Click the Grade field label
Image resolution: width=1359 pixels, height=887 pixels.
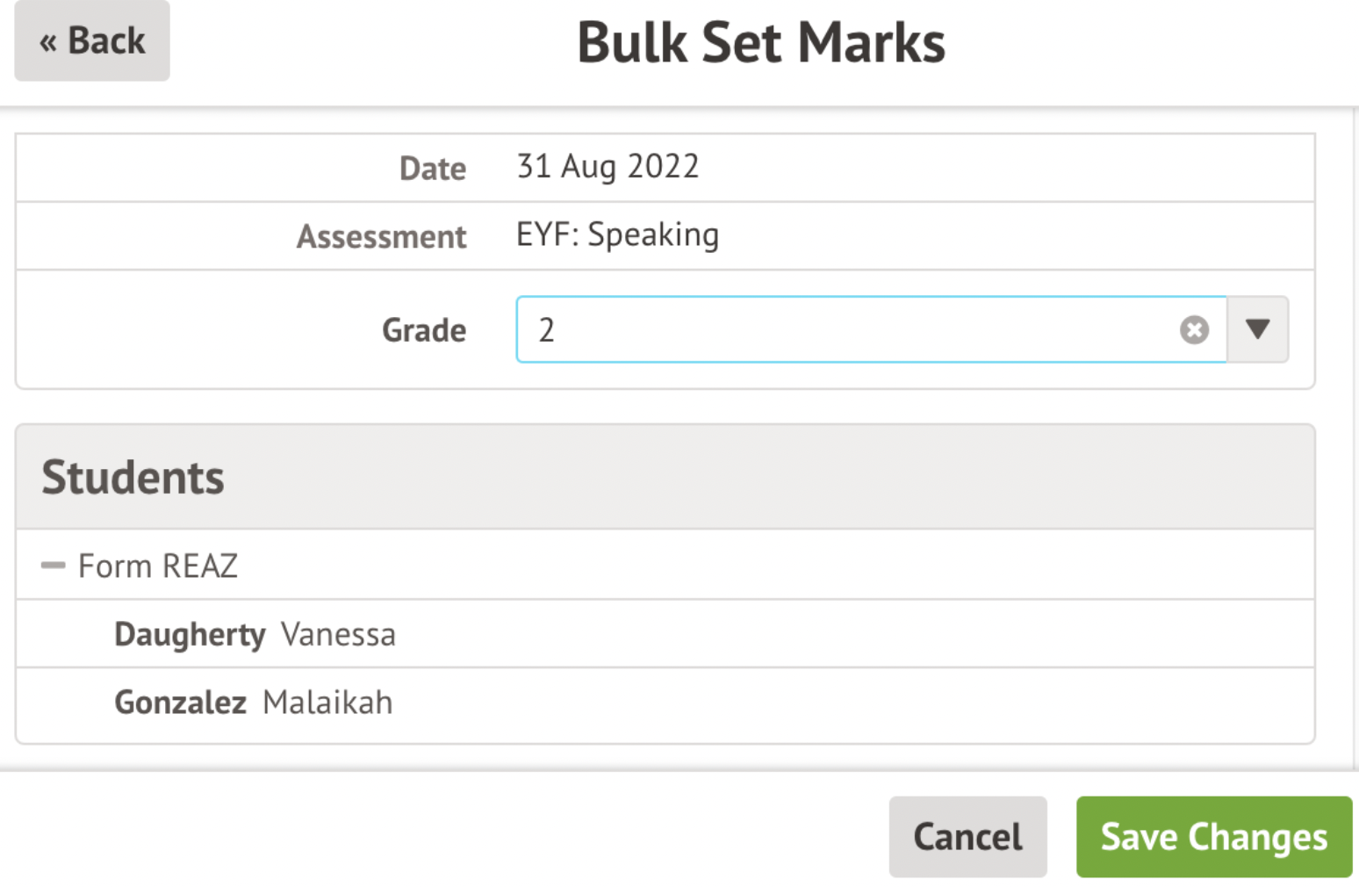click(x=423, y=331)
